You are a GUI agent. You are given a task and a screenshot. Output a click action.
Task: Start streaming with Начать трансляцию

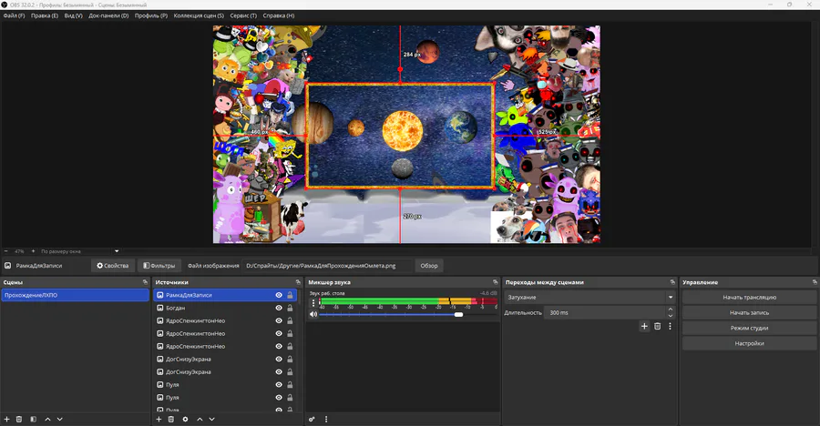click(749, 298)
